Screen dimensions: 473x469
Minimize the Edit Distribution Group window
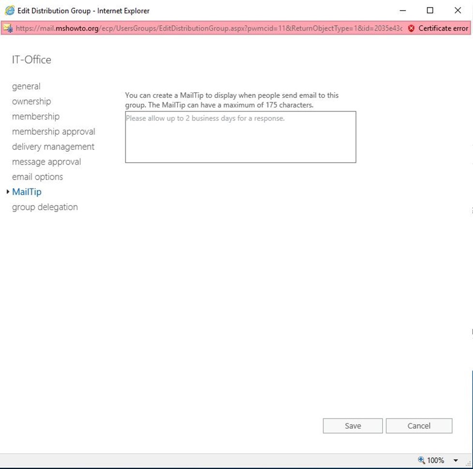[x=403, y=11]
